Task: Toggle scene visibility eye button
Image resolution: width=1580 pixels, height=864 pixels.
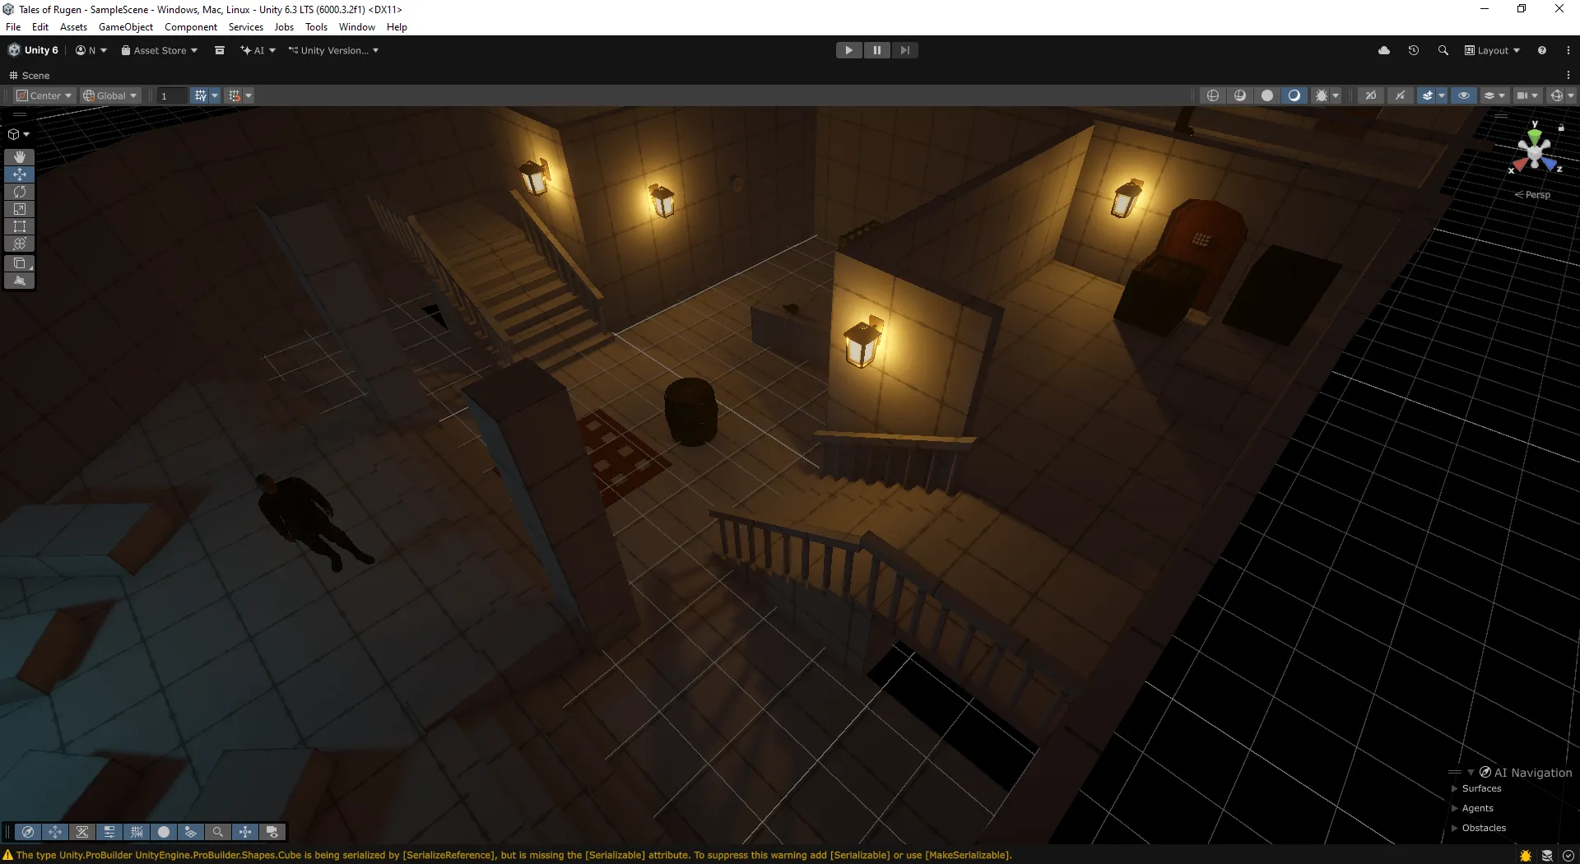Action: coord(1464,95)
